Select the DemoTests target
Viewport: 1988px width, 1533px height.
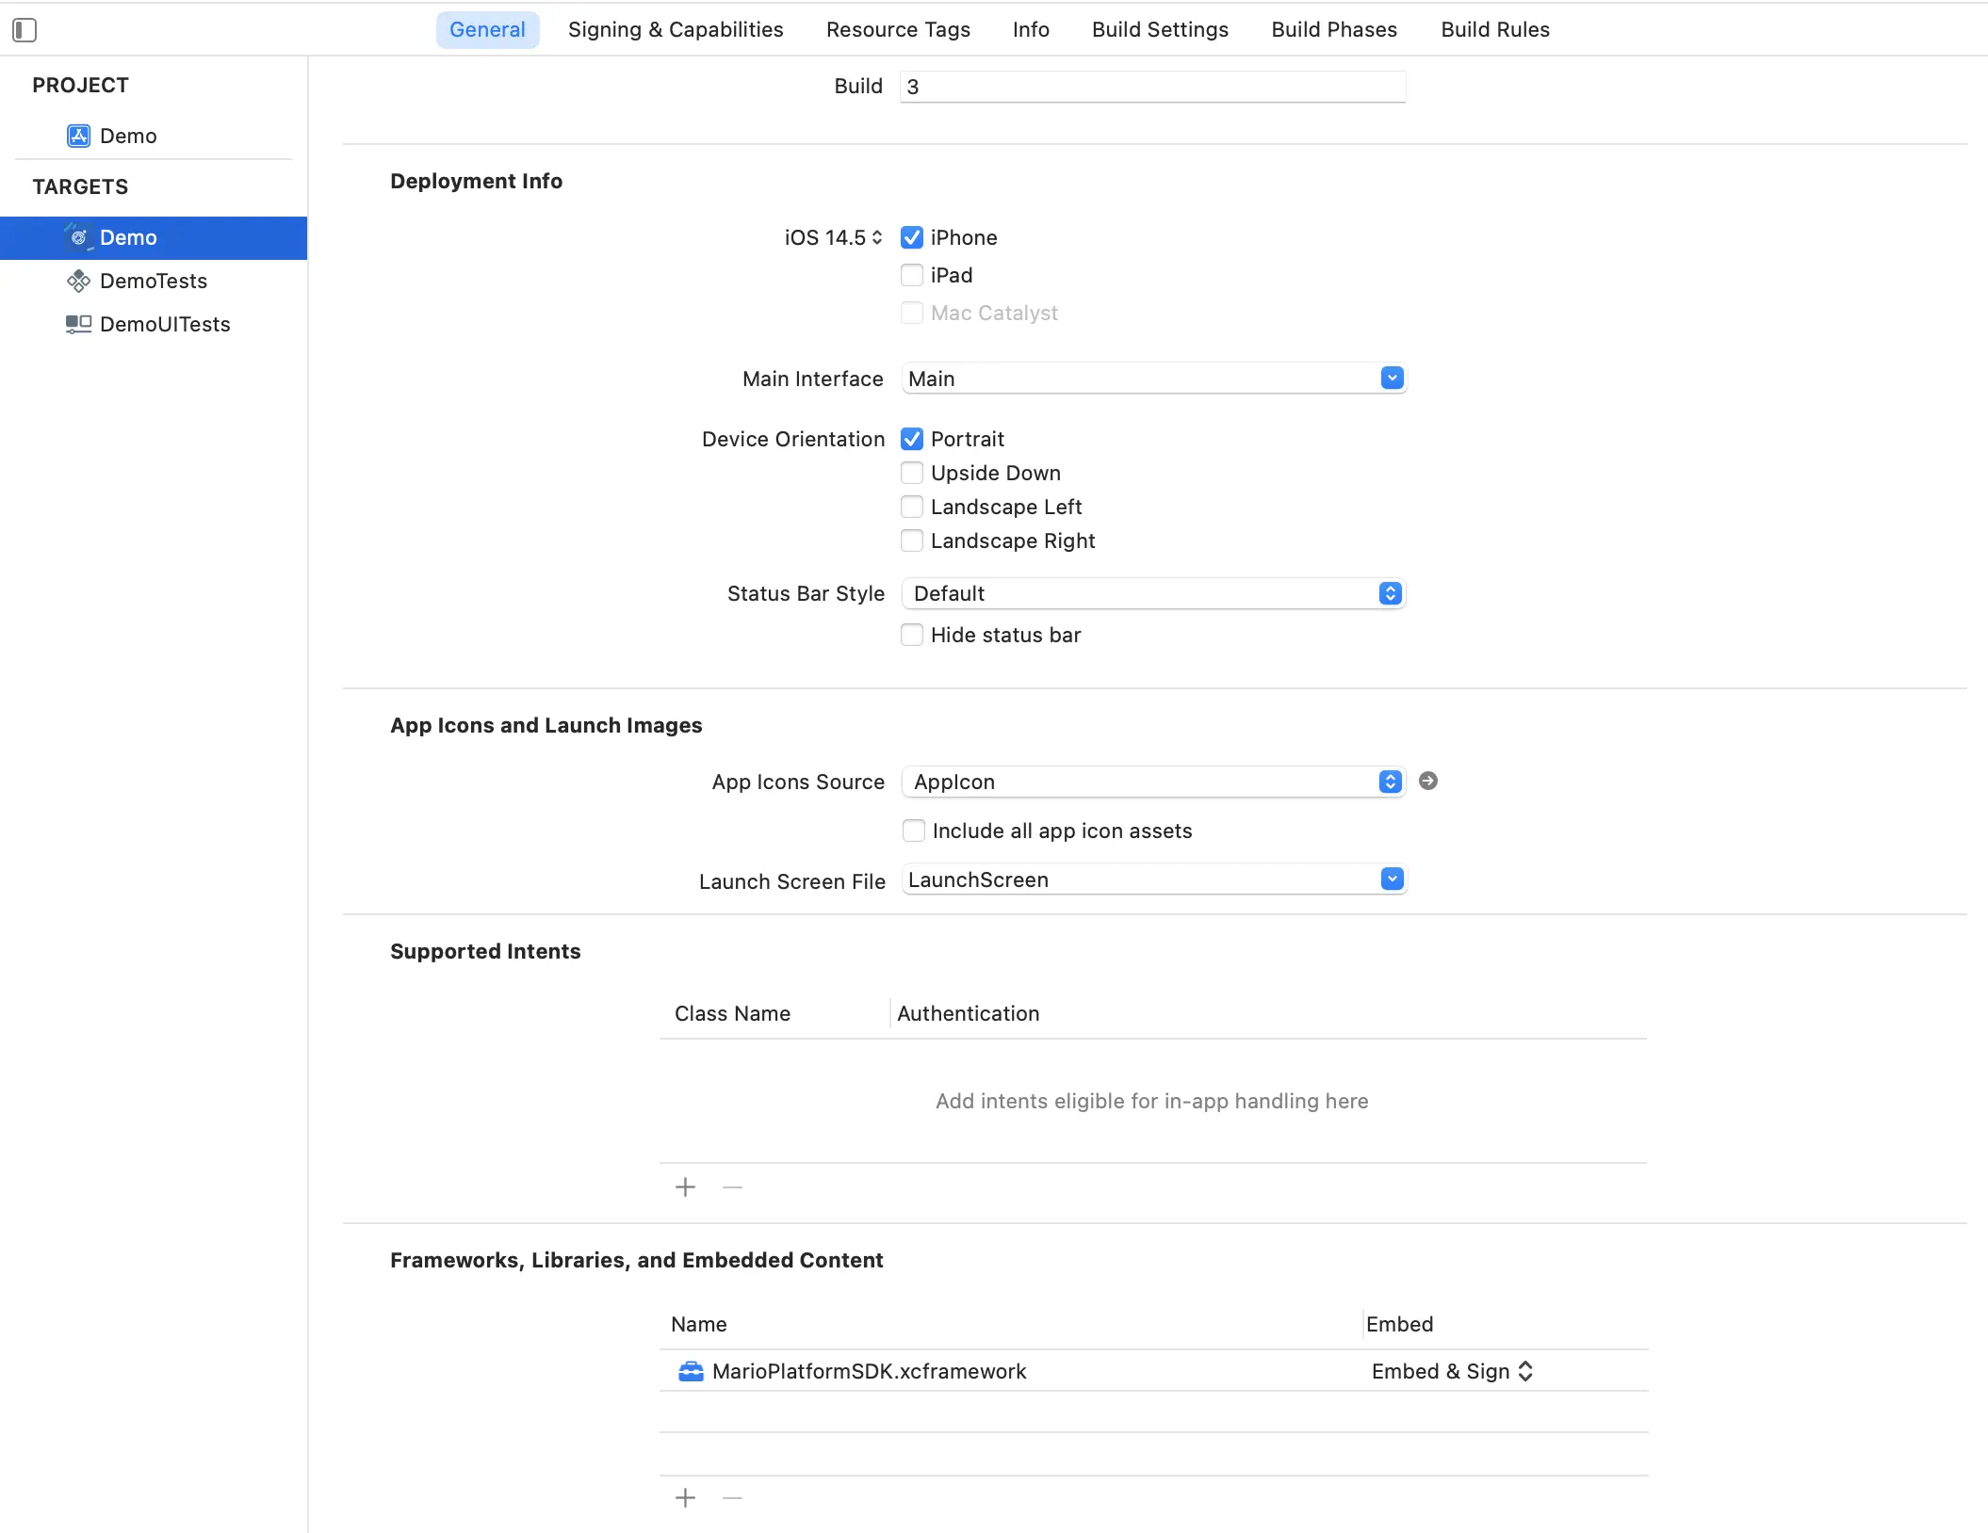(153, 281)
